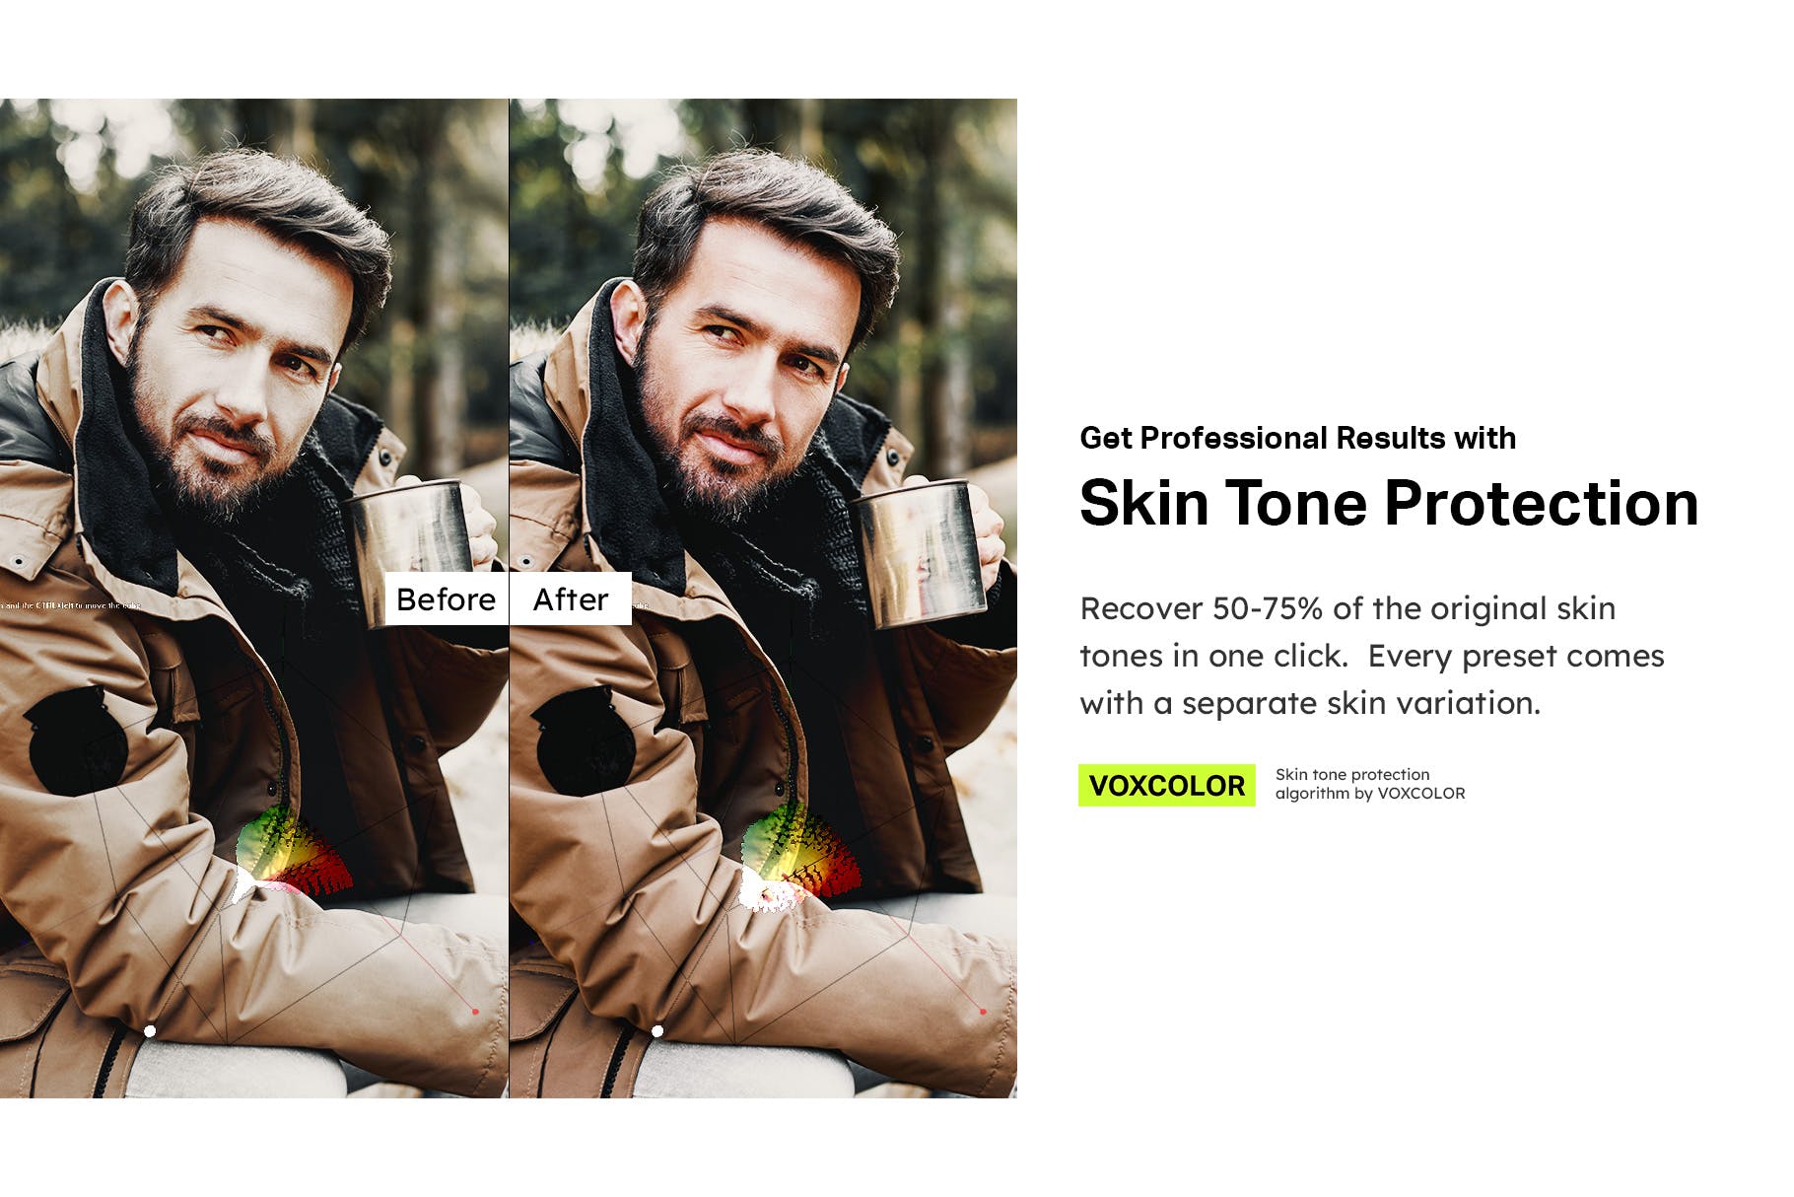Click the Get Professional Results with subtitle
This screenshot has width=1794, height=1197.
(x=1297, y=438)
